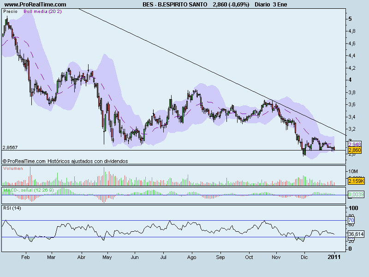
Task: Click the MACD señal (12 26 9) label
Action: point(29,190)
